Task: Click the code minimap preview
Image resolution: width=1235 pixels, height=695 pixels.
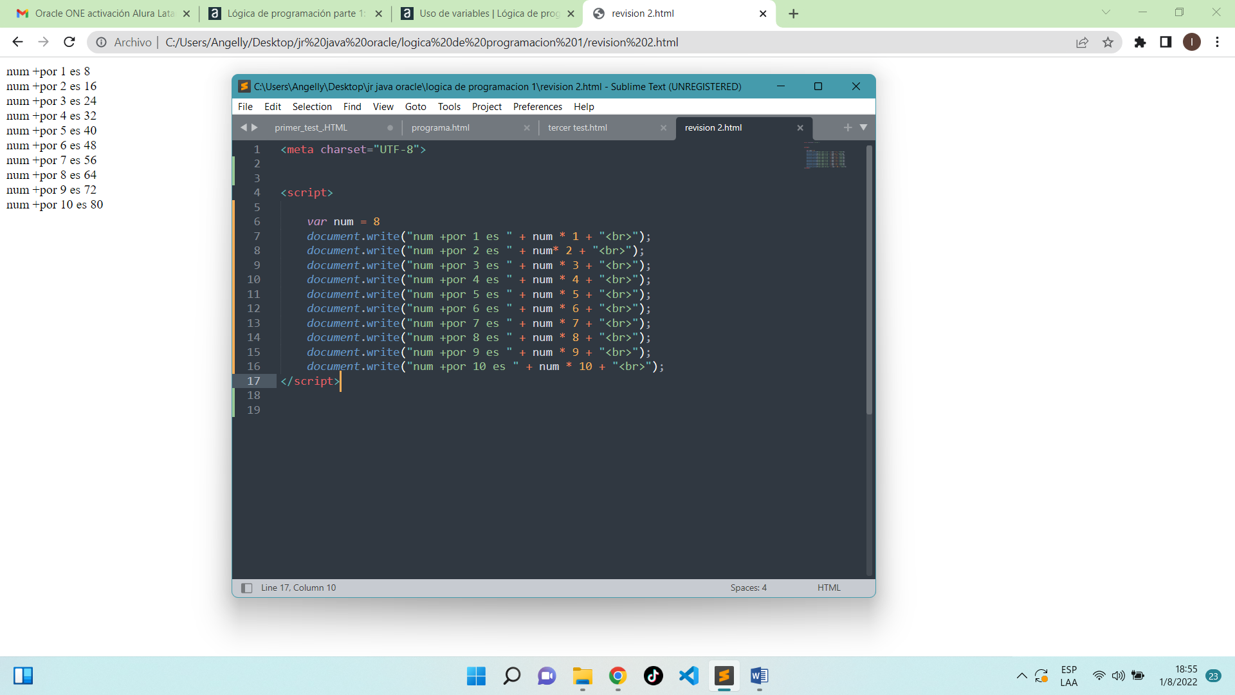Action: [825, 158]
